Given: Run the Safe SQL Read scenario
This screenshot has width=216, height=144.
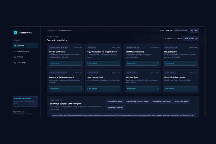Looking at the screenshot, I should click(x=142, y=88).
